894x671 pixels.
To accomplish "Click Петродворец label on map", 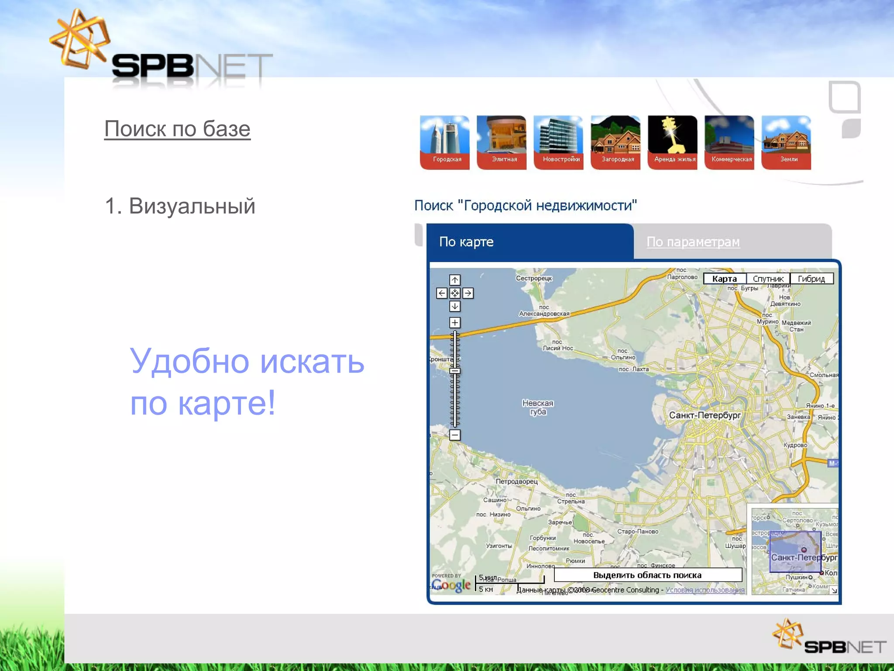I will coord(516,481).
